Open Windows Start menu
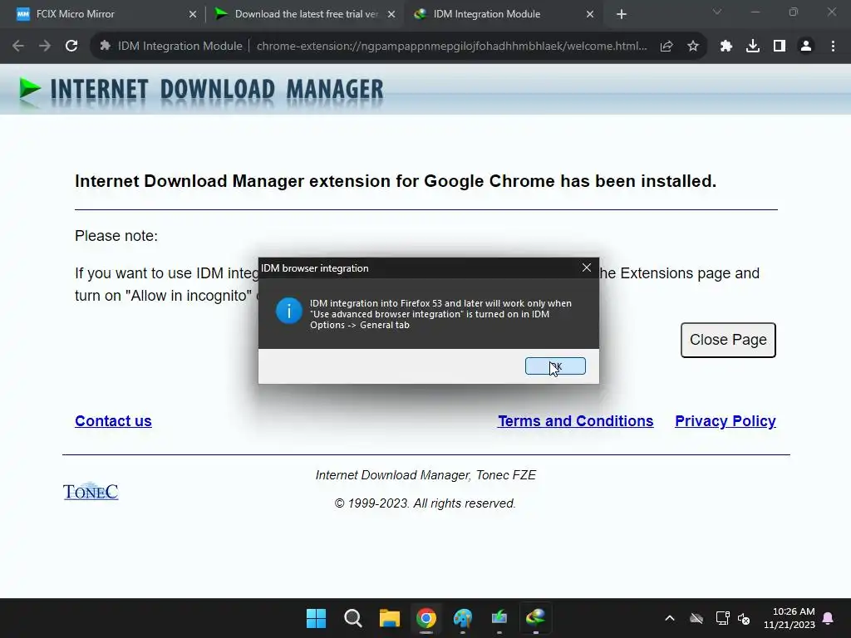The image size is (851, 638). click(x=316, y=618)
